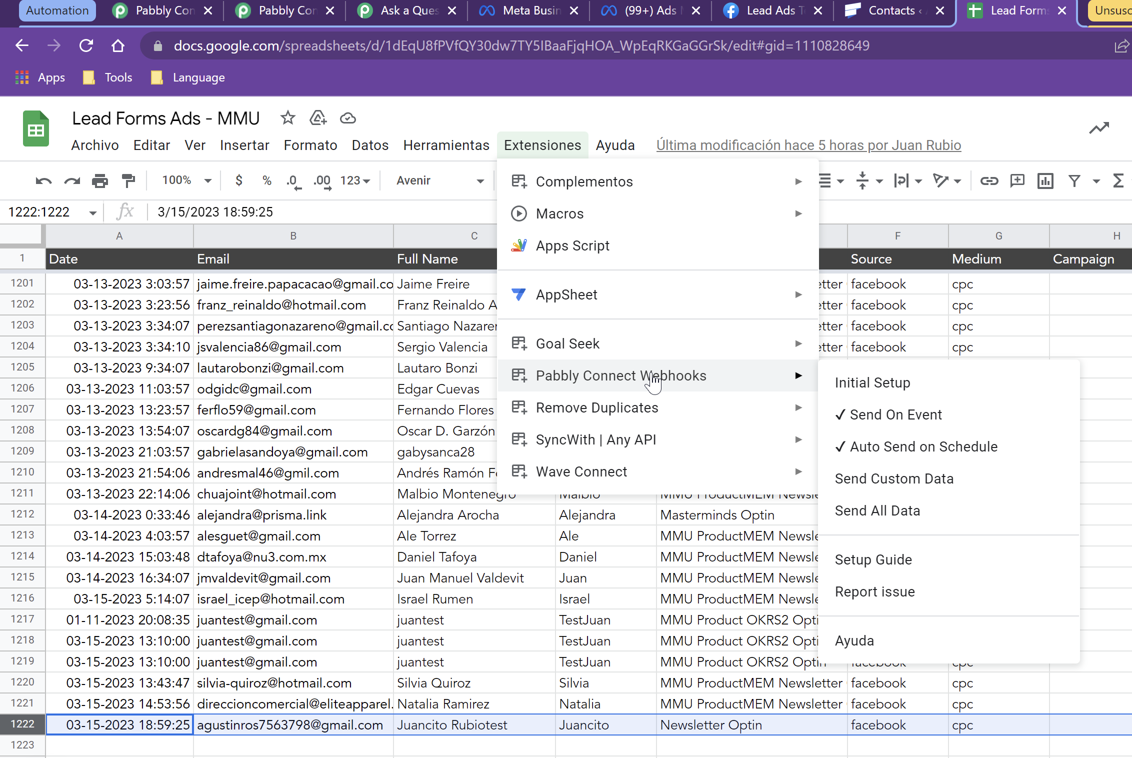Screen dimensions: 1132x758
Task: Open Google Sheets home icon
Action: [x=36, y=129]
